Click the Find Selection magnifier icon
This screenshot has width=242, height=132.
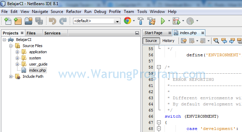[x=216, y=41]
